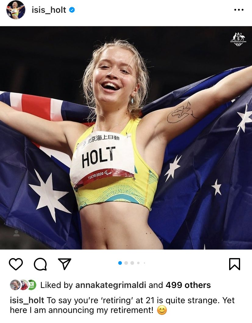Open comments with the speech bubble icon
The height and width of the screenshot is (323, 252).
point(41,264)
